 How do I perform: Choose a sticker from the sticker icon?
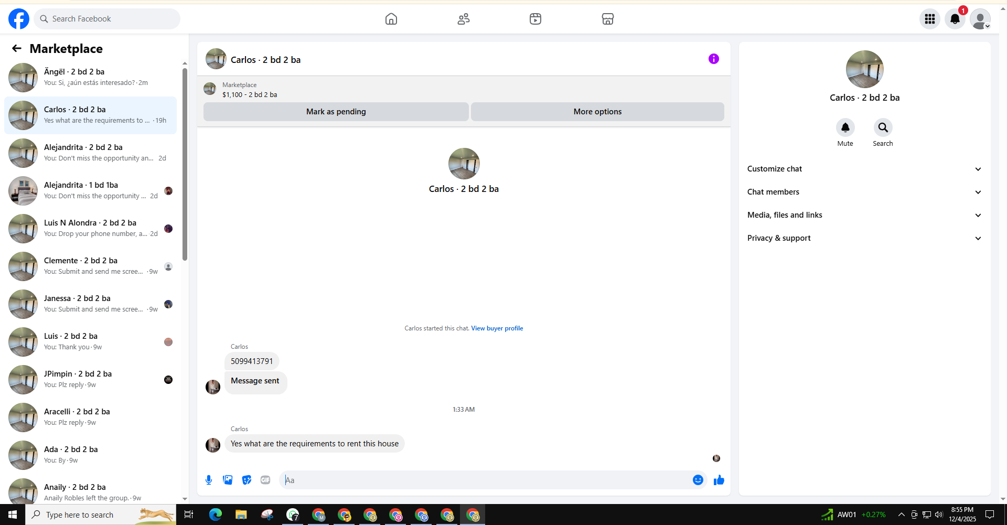pos(247,480)
